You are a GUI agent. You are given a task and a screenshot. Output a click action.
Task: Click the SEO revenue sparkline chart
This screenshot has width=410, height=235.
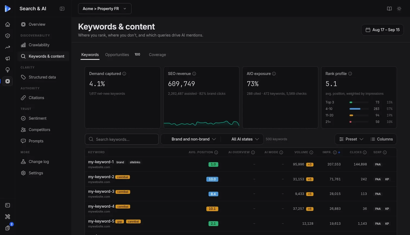point(201,124)
